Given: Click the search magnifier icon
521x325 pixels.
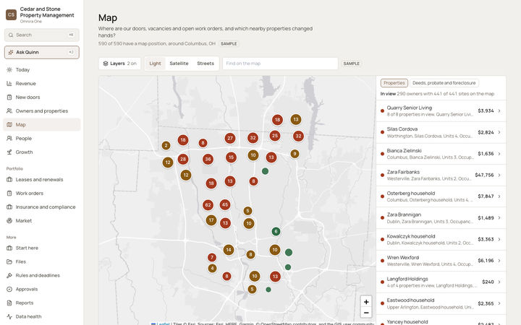Looking at the screenshot, I should 11,35.
